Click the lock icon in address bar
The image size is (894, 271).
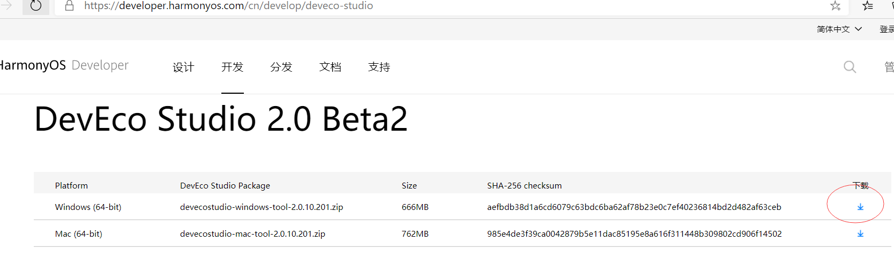click(x=69, y=6)
